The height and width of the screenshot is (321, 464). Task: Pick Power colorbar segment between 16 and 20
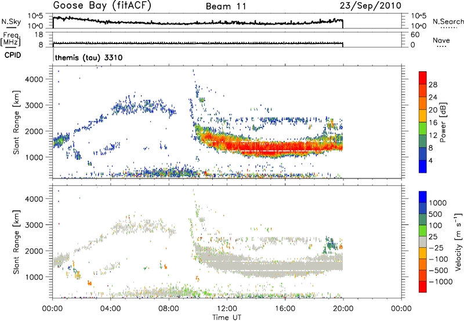point(423,115)
